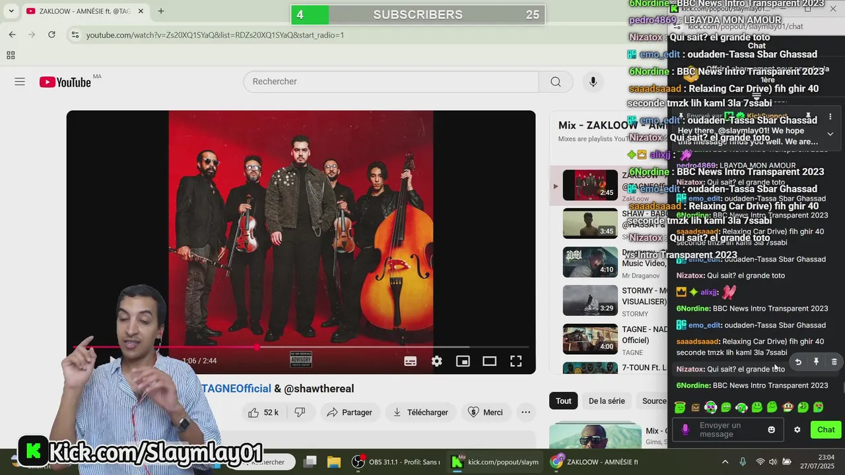Viewport: 845px width, 475px height.
Task: Click the YouTube URL in the address bar
Action: tap(215, 35)
